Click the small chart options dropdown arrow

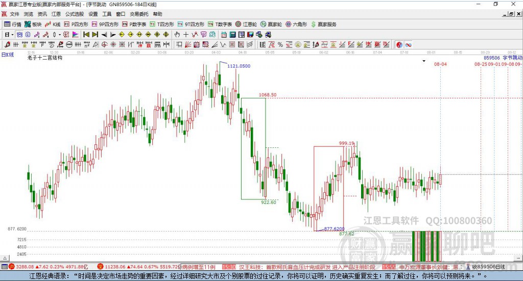tap(424, 61)
